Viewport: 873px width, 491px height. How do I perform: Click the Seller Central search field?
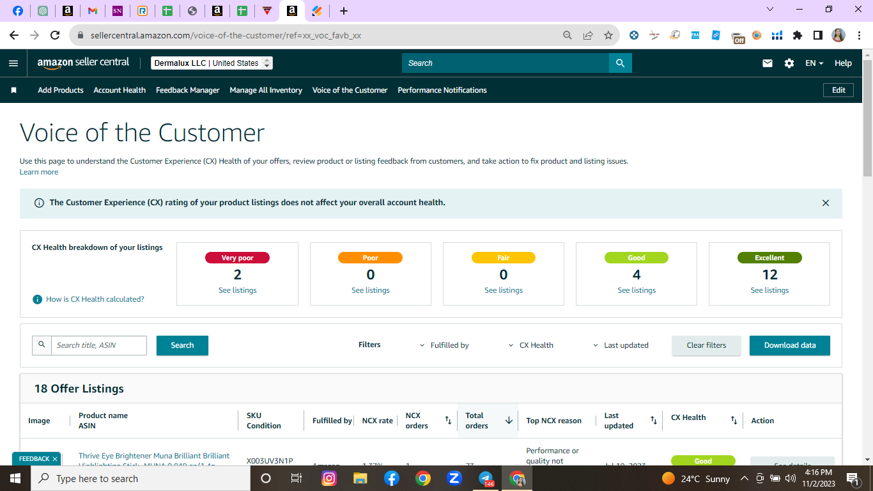[x=506, y=63]
